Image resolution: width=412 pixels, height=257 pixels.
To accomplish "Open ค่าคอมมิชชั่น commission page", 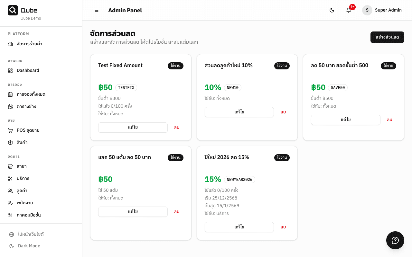I will [x=29, y=215].
